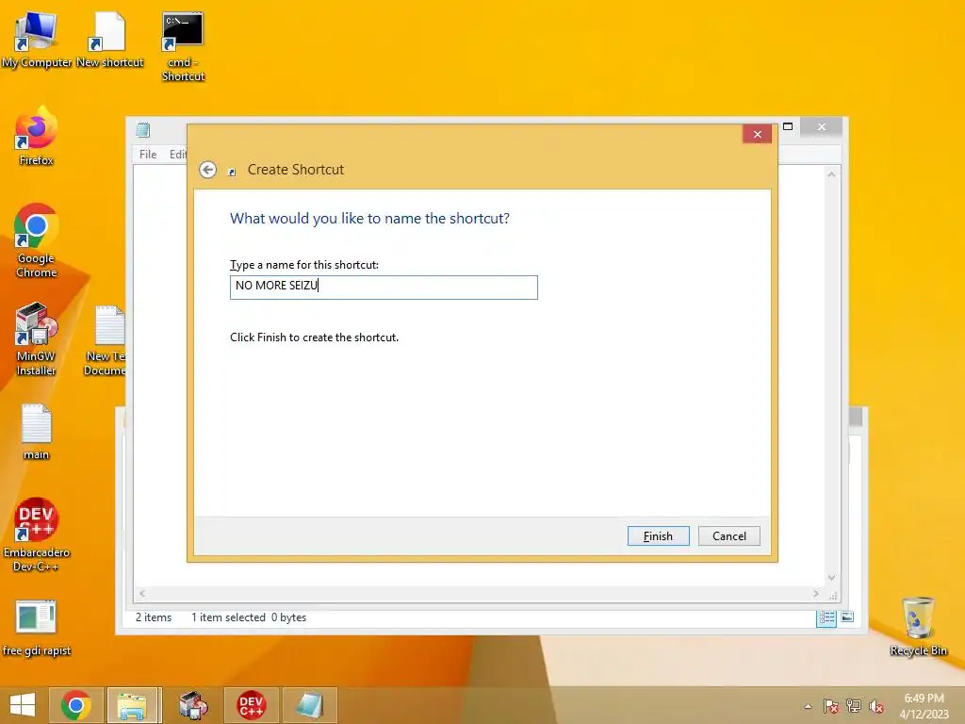Click Notepad vertical scrollbar up arrow
Screen dimensions: 965x724
coord(831,174)
